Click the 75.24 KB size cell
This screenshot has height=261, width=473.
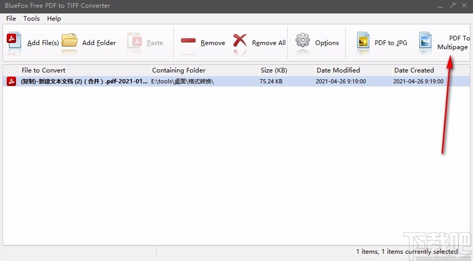tap(271, 81)
